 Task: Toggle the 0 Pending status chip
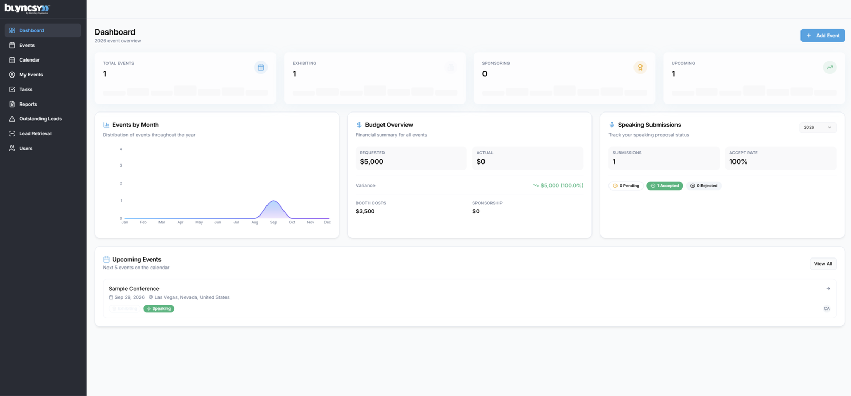pyautogui.click(x=626, y=186)
